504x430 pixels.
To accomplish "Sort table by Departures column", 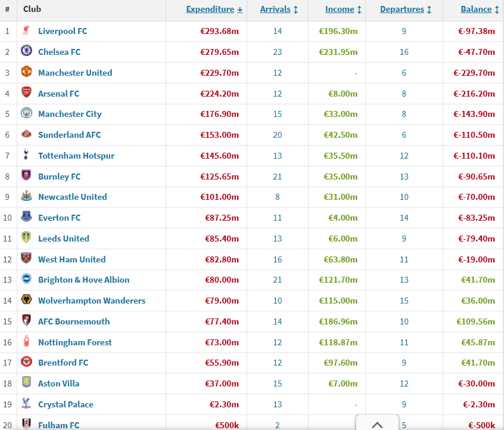I will 406,10.
